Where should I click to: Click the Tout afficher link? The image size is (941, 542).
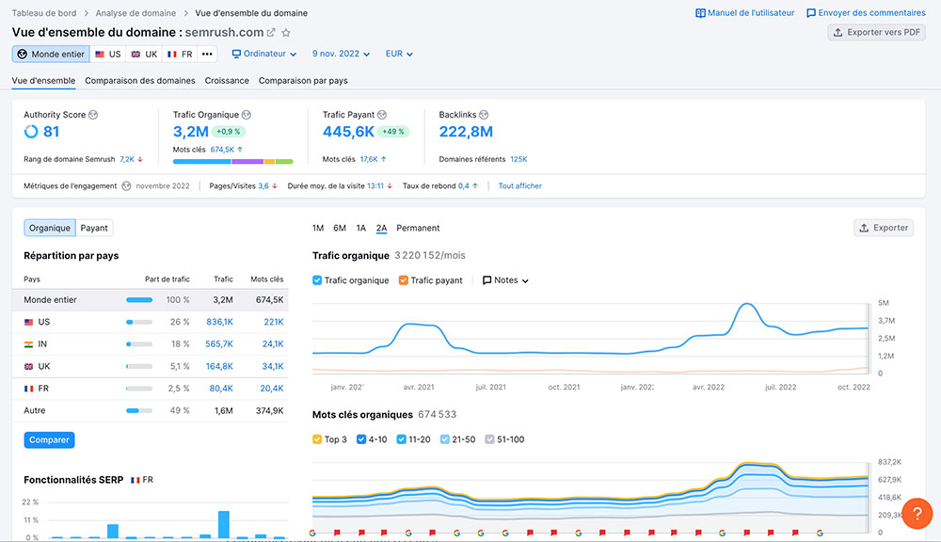tap(519, 186)
